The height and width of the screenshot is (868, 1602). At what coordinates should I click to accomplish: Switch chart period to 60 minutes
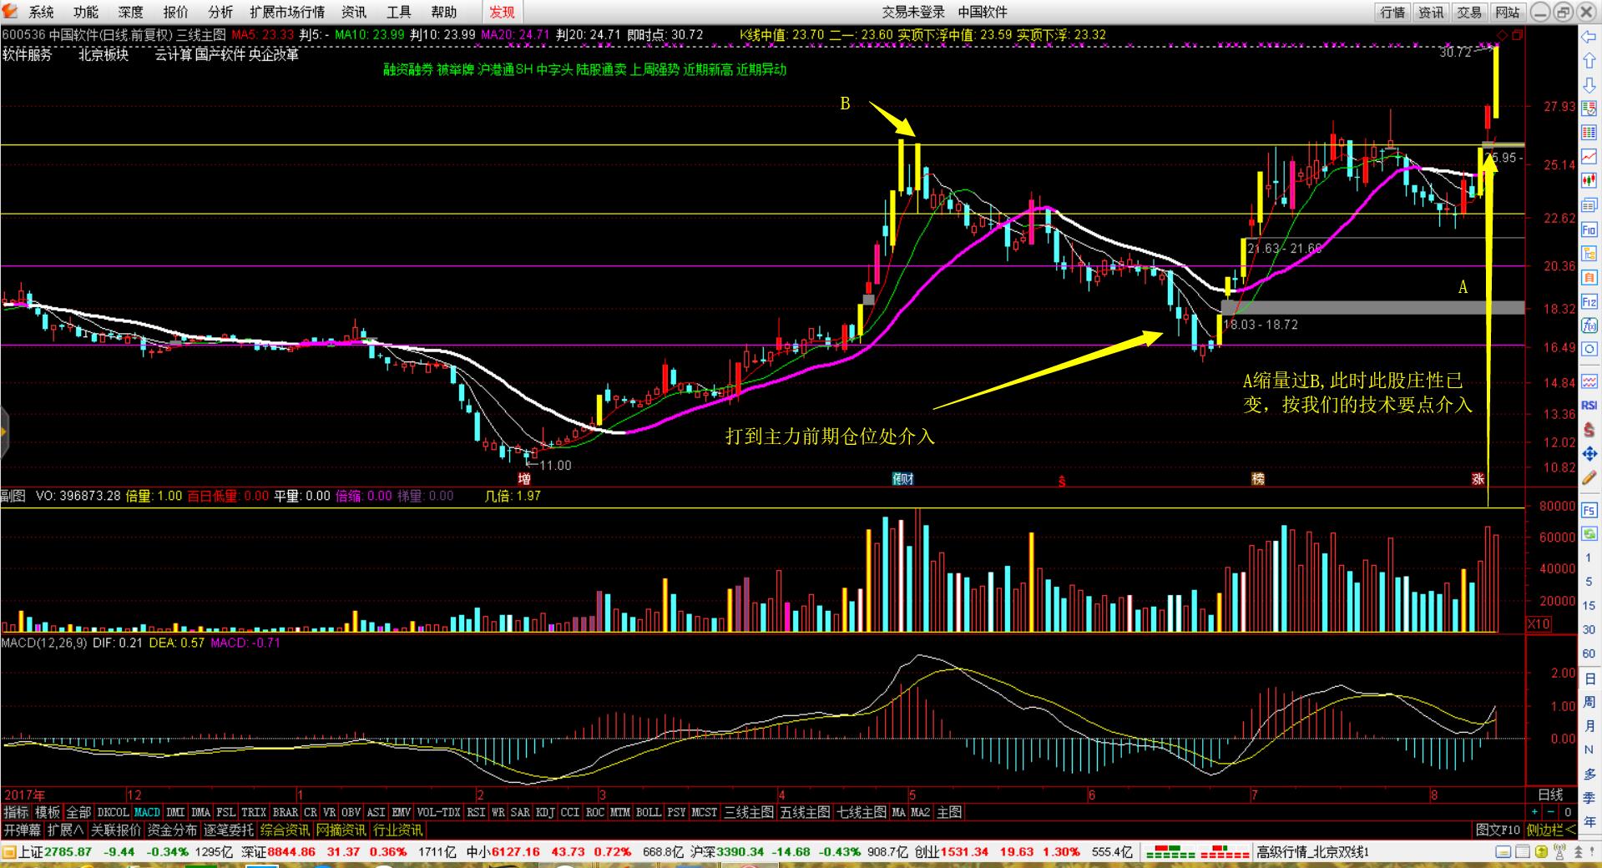[x=1589, y=654]
